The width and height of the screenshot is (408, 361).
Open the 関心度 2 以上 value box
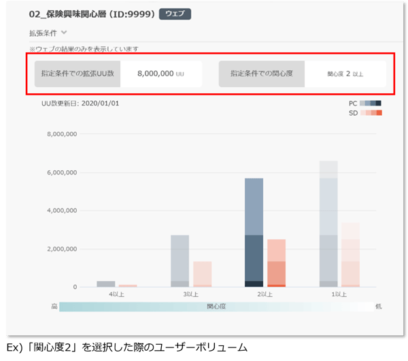(x=345, y=74)
